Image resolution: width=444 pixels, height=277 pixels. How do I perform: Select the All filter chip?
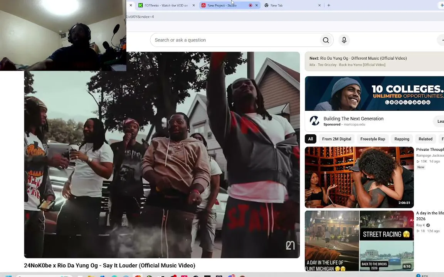(x=311, y=139)
